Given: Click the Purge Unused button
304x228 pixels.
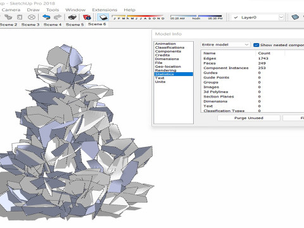Looking at the screenshot, I should click(249, 118).
